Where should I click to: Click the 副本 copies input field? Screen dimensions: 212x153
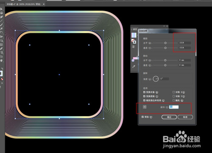click(x=174, y=107)
